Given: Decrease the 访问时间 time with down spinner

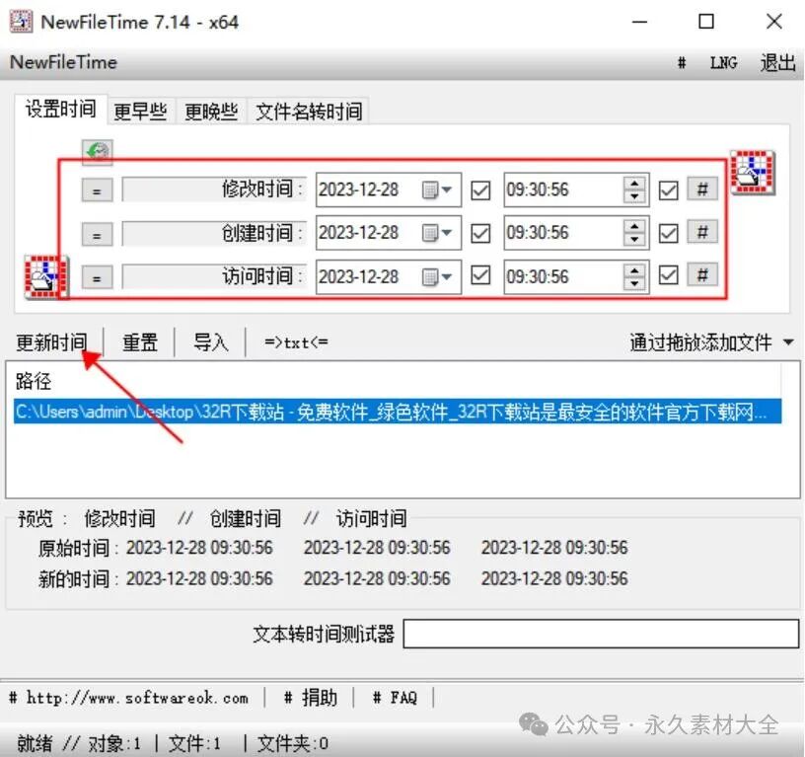Looking at the screenshot, I should (634, 283).
